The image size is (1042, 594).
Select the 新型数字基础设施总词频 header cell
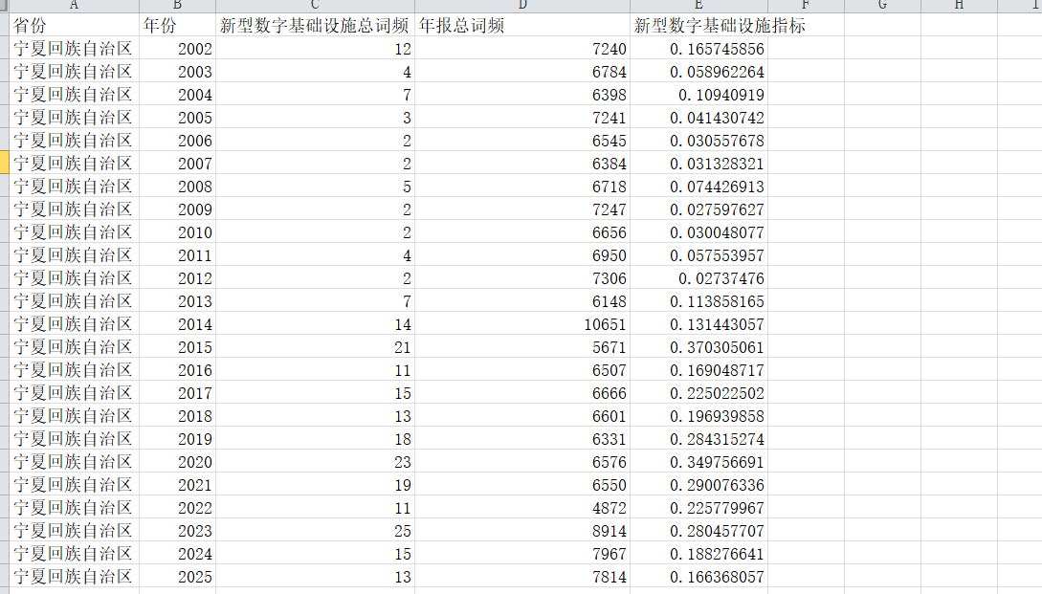tap(315, 26)
